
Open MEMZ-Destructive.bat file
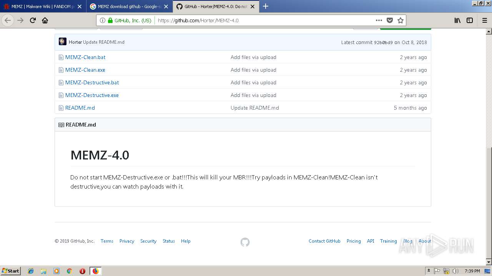92,82
